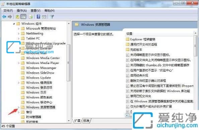Select 关闭隐藏的 thumbs.db setting
Viewport: 199px width, 130px height.
(x=160, y=65)
